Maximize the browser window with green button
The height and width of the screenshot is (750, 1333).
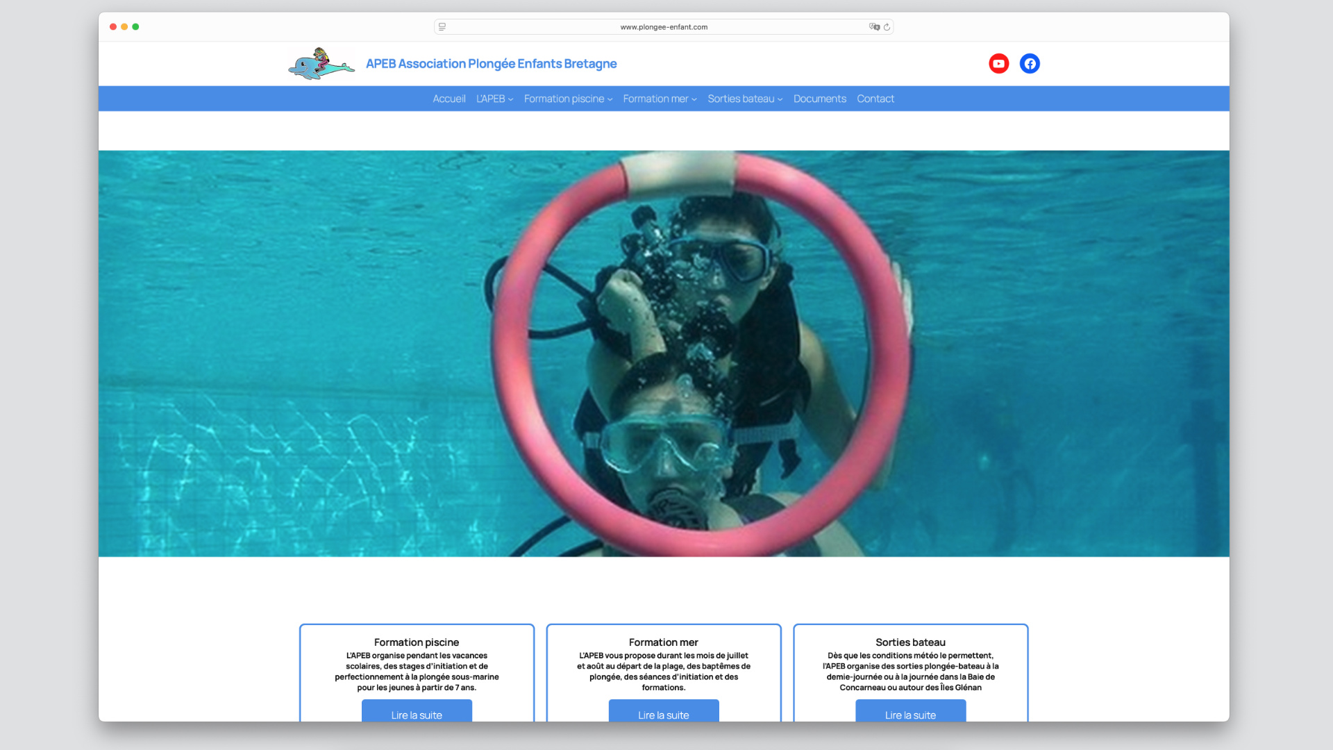click(135, 27)
